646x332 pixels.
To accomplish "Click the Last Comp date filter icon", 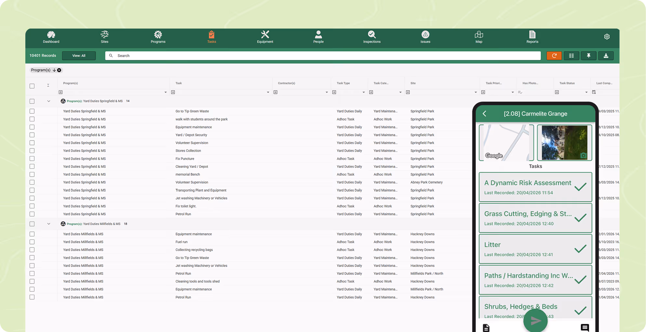I will (594, 92).
